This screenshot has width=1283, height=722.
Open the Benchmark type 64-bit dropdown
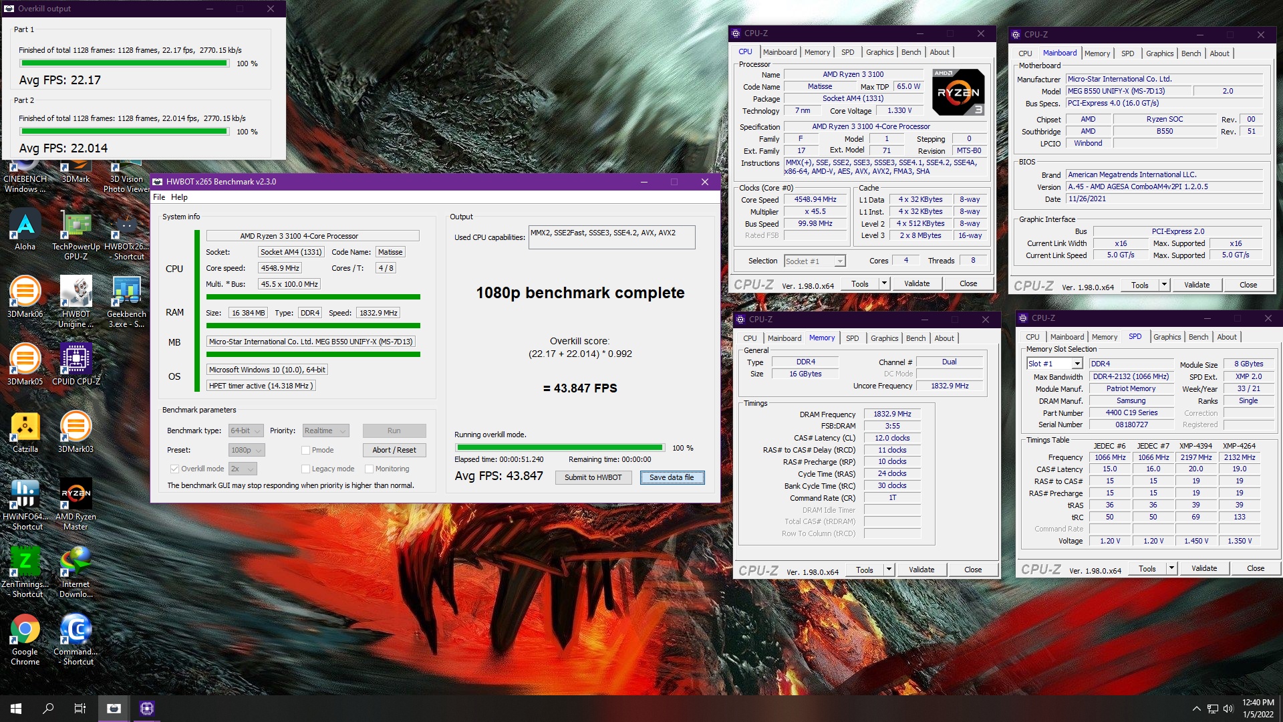246,431
